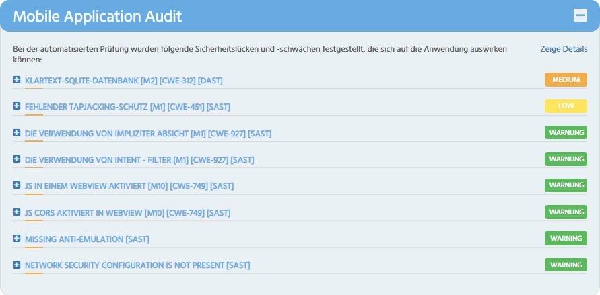Click WARNUNG badge for Impliziter Absicht

pos(566,133)
